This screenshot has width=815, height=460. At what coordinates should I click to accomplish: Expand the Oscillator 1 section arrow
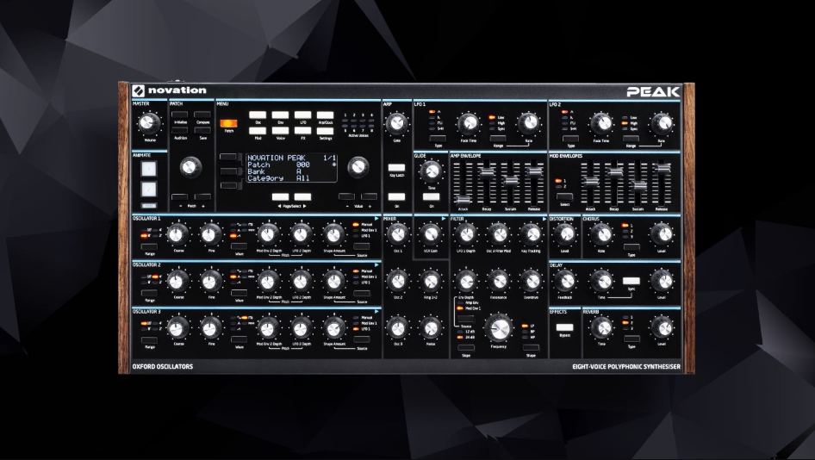click(x=376, y=219)
